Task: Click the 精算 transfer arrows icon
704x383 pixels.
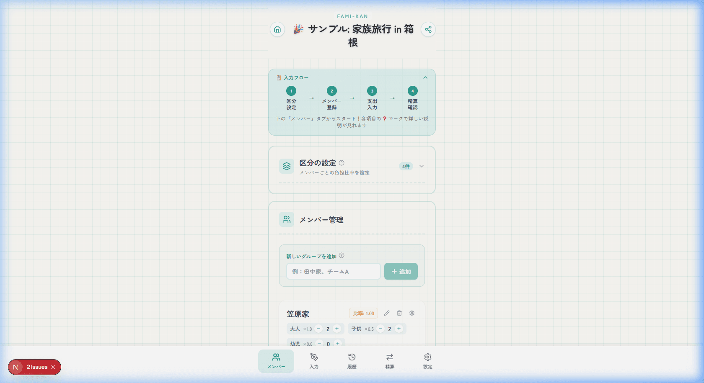Action: click(389, 361)
